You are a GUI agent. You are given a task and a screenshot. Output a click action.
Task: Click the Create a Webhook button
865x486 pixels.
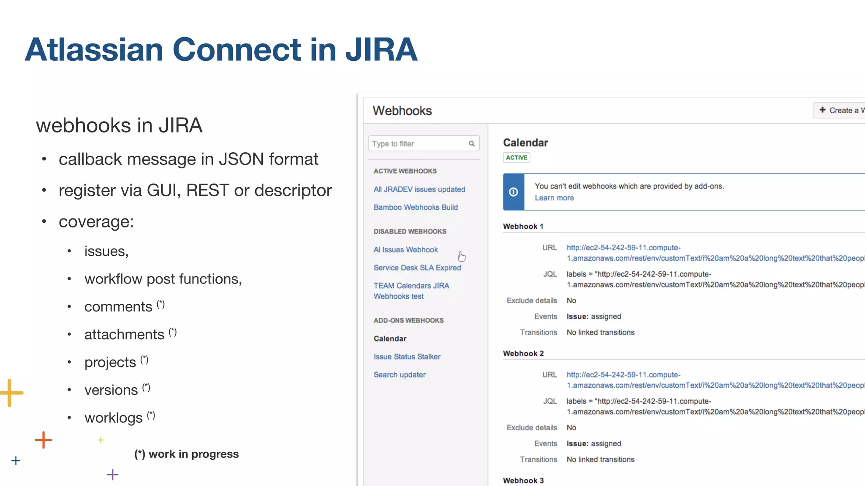[x=839, y=110]
